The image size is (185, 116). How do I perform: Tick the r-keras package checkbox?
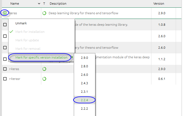click(5, 69)
